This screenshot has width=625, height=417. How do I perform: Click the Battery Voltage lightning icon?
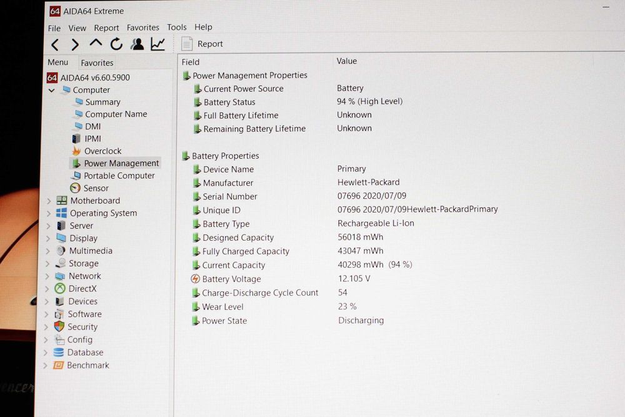click(195, 279)
